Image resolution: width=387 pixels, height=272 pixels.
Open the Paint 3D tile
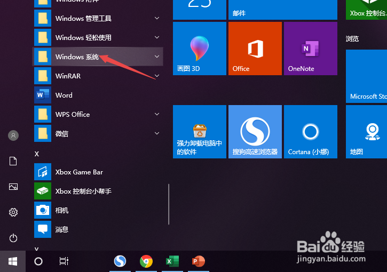[200, 49]
